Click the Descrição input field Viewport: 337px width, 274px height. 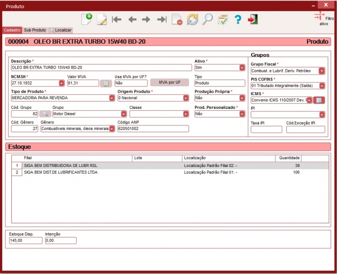point(101,68)
